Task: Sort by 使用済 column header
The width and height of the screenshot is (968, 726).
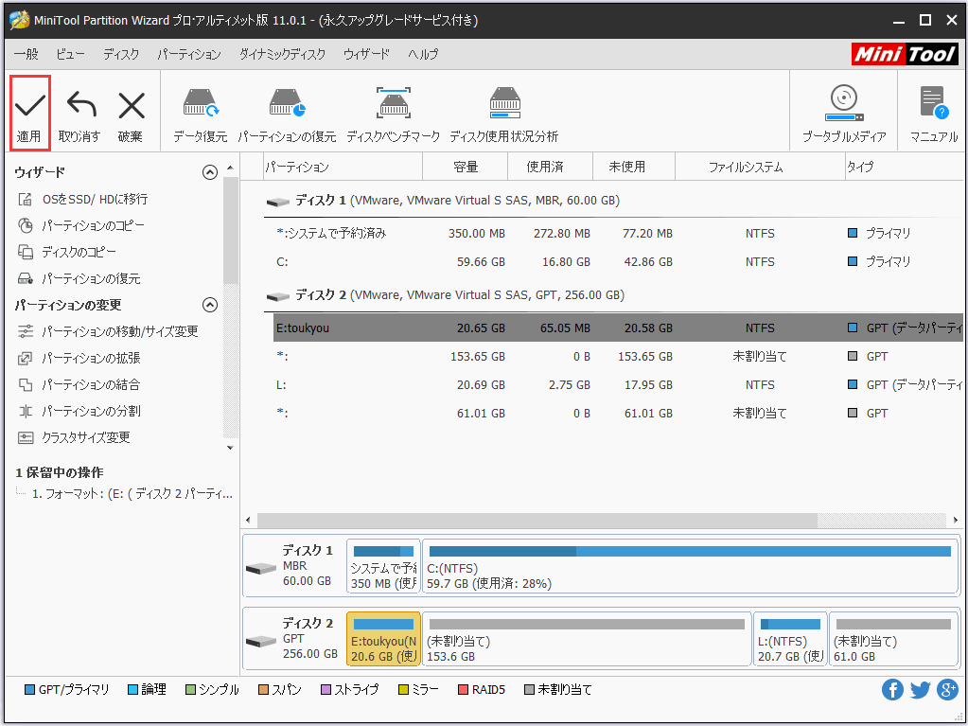Action: 550,167
